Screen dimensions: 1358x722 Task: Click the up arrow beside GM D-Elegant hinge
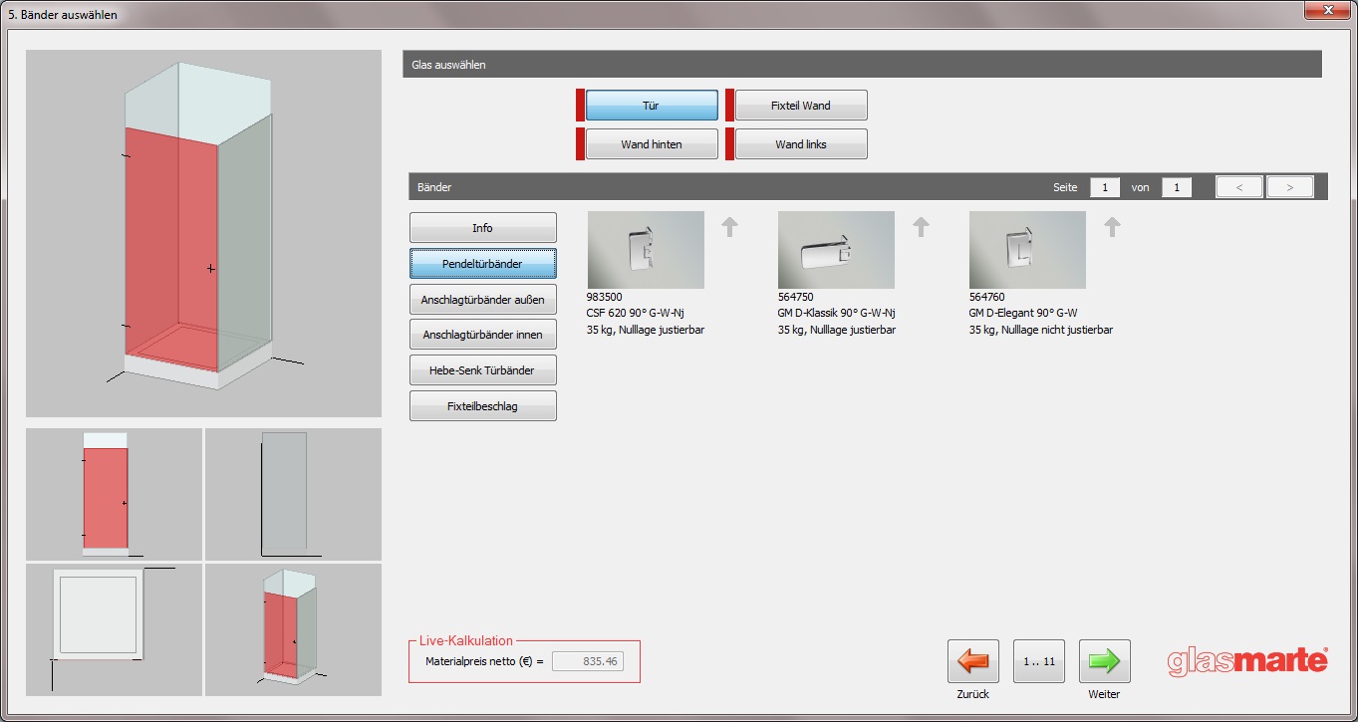click(x=1112, y=227)
